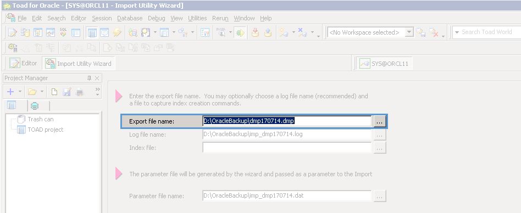The height and width of the screenshot is (213, 521).
Task: Click the open folder icon in Project Manager
Action: (32, 92)
